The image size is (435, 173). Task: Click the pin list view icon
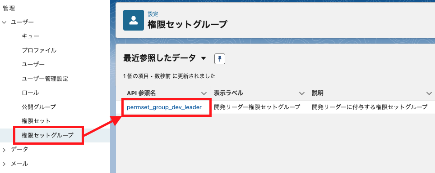click(x=220, y=59)
